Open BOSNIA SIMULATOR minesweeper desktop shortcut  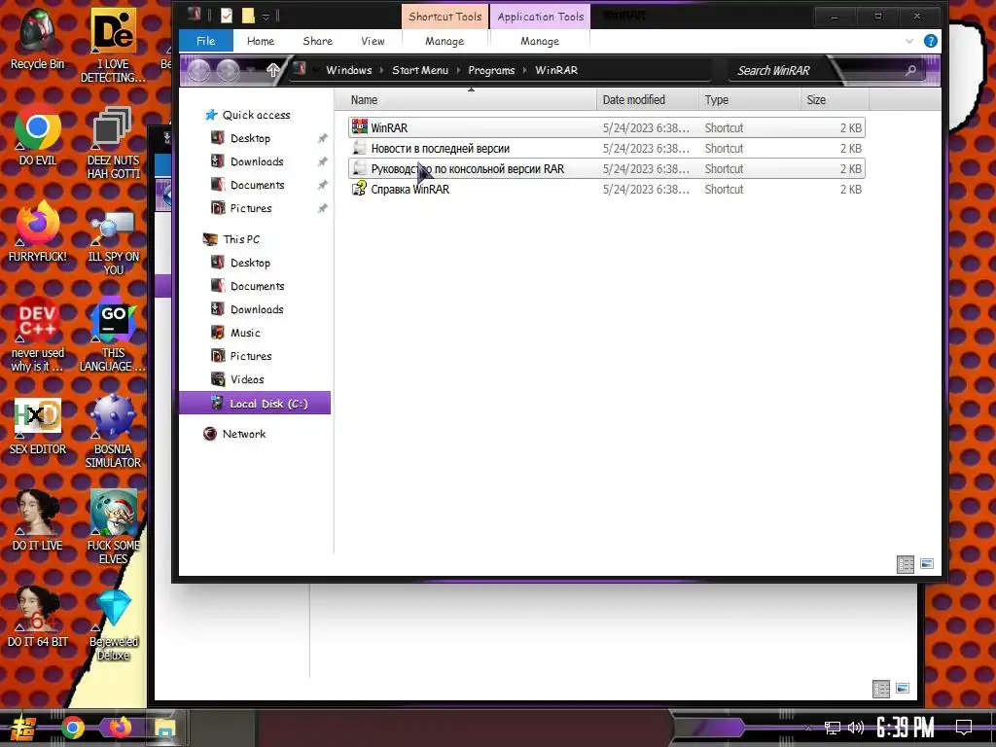(113, 432)
